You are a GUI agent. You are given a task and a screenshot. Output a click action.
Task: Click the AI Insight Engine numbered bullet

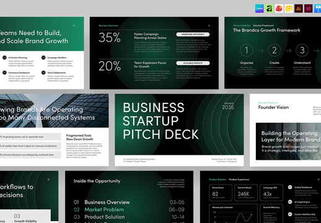[x=290, y=202]
